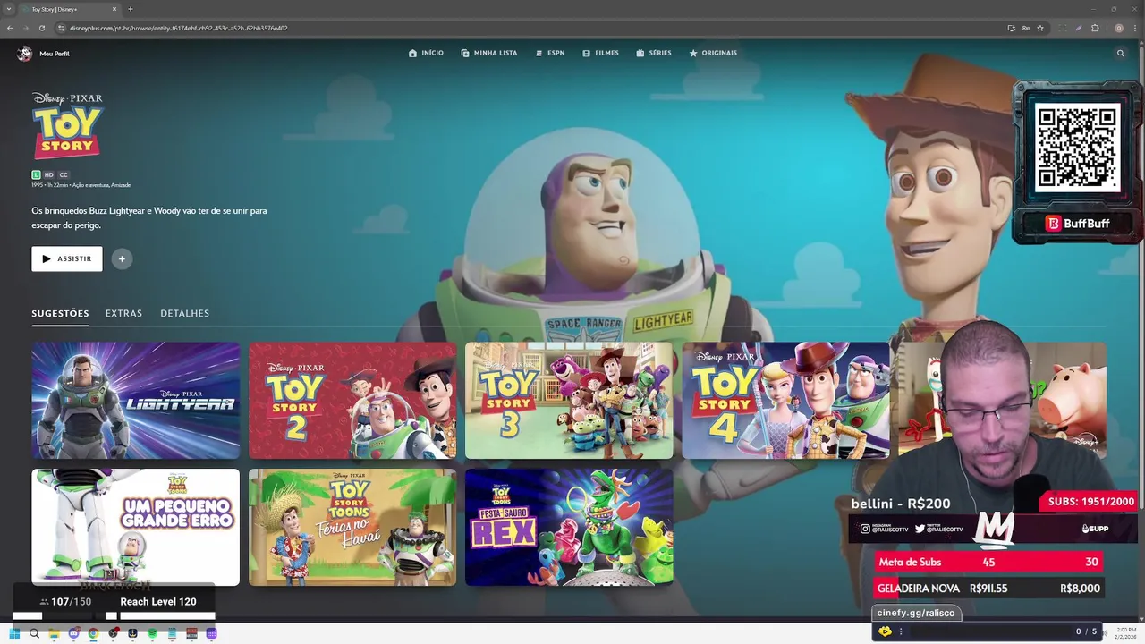Screen dimensions: 1145x644
Task: Click the Twitter @RALISCOTTV handle
Action: click(939, 530)
